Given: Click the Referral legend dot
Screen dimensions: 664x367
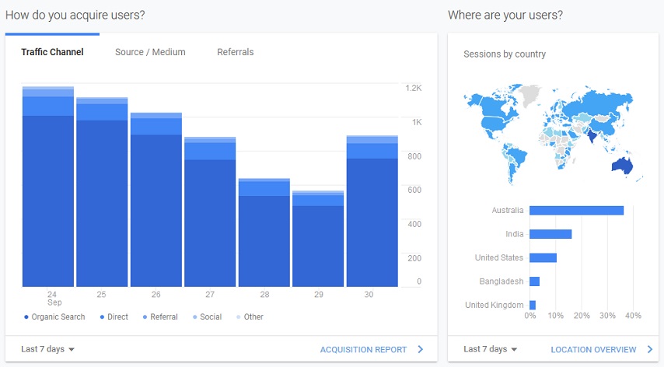Looking at the screenshot, I should click(x=145, y=317).
